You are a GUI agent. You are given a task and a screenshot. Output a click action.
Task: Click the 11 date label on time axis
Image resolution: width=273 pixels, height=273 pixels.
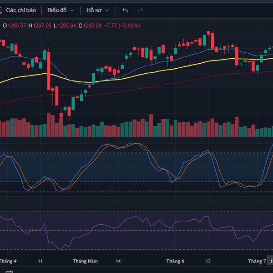point(40,261)
